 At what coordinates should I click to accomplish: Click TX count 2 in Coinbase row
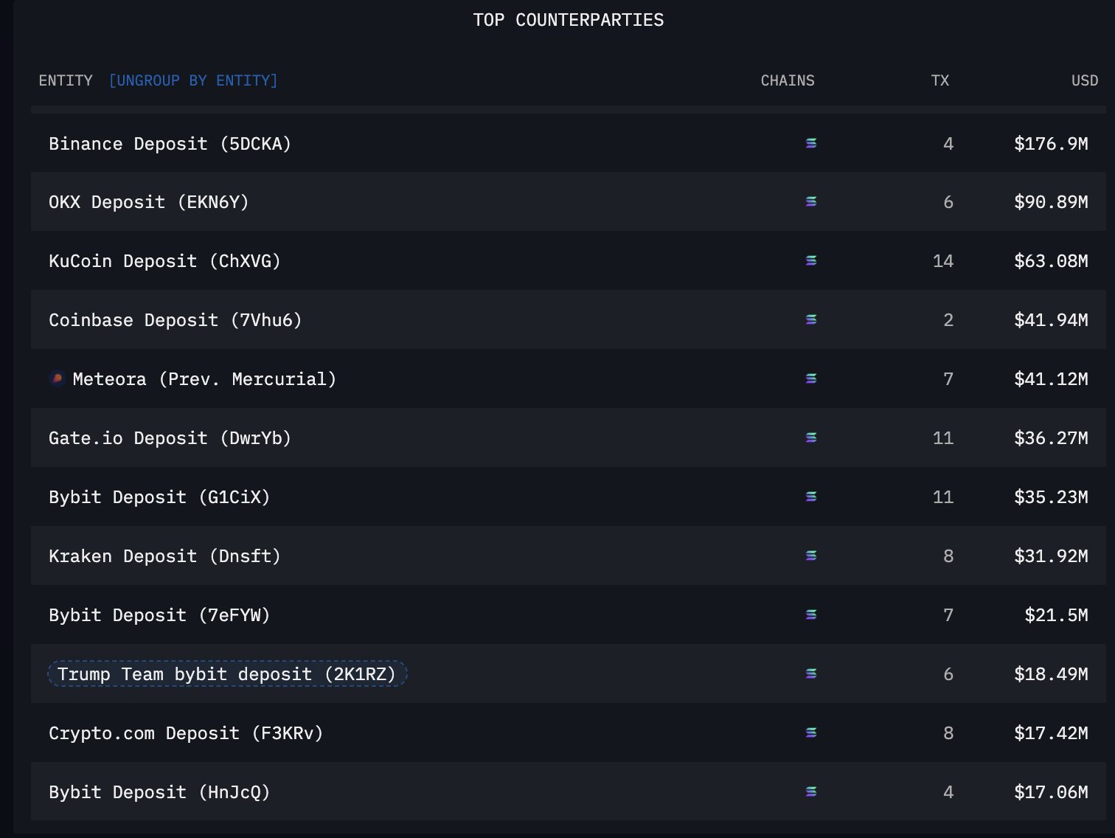[948, 320]
